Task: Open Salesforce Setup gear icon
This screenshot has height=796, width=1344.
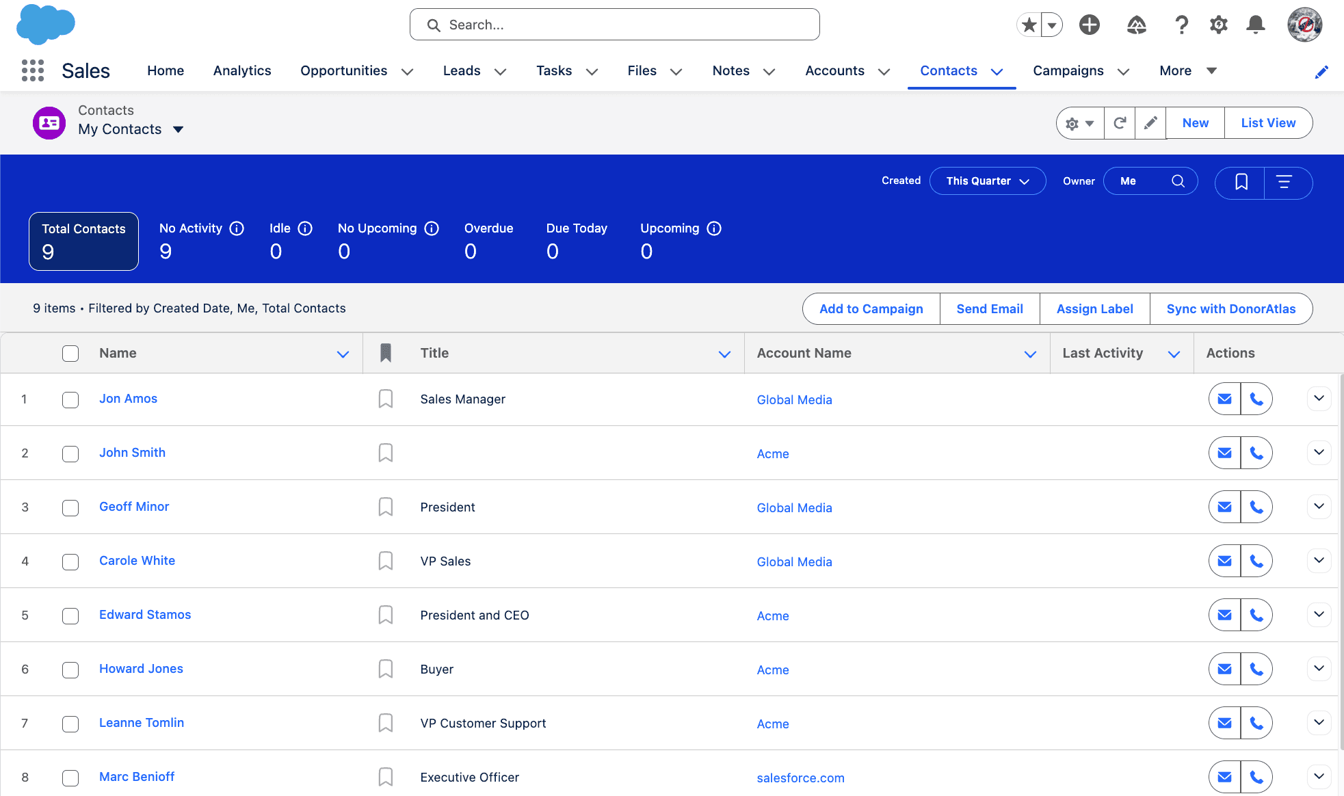Action: (x=1218, y=25)
